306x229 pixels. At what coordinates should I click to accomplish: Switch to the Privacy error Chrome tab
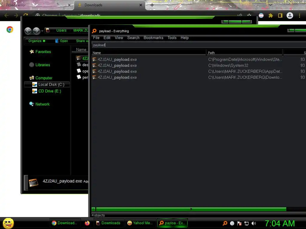pos(37,5)
